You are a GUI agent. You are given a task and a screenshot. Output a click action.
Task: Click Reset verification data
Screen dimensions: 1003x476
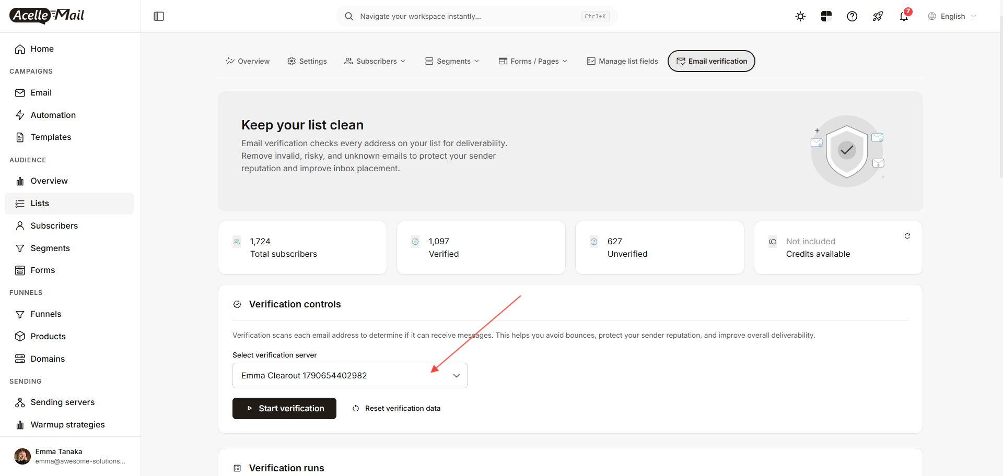click(396, 408)
